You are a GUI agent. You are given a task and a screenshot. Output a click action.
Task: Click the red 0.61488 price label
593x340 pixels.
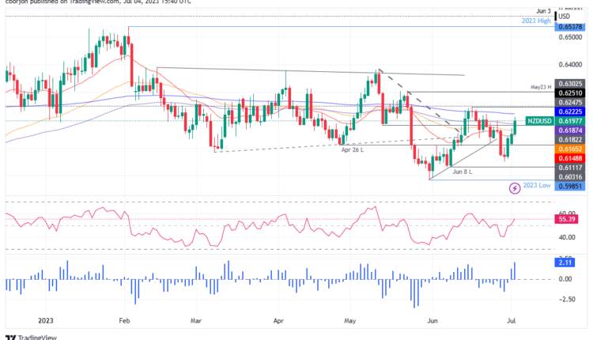pyautogui.click(x=568, y=158)
